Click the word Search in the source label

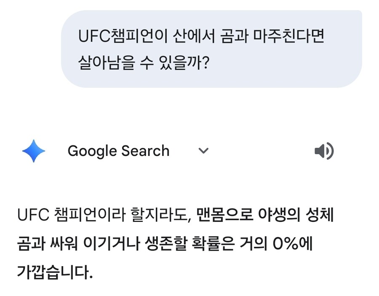tap(145, 151)
